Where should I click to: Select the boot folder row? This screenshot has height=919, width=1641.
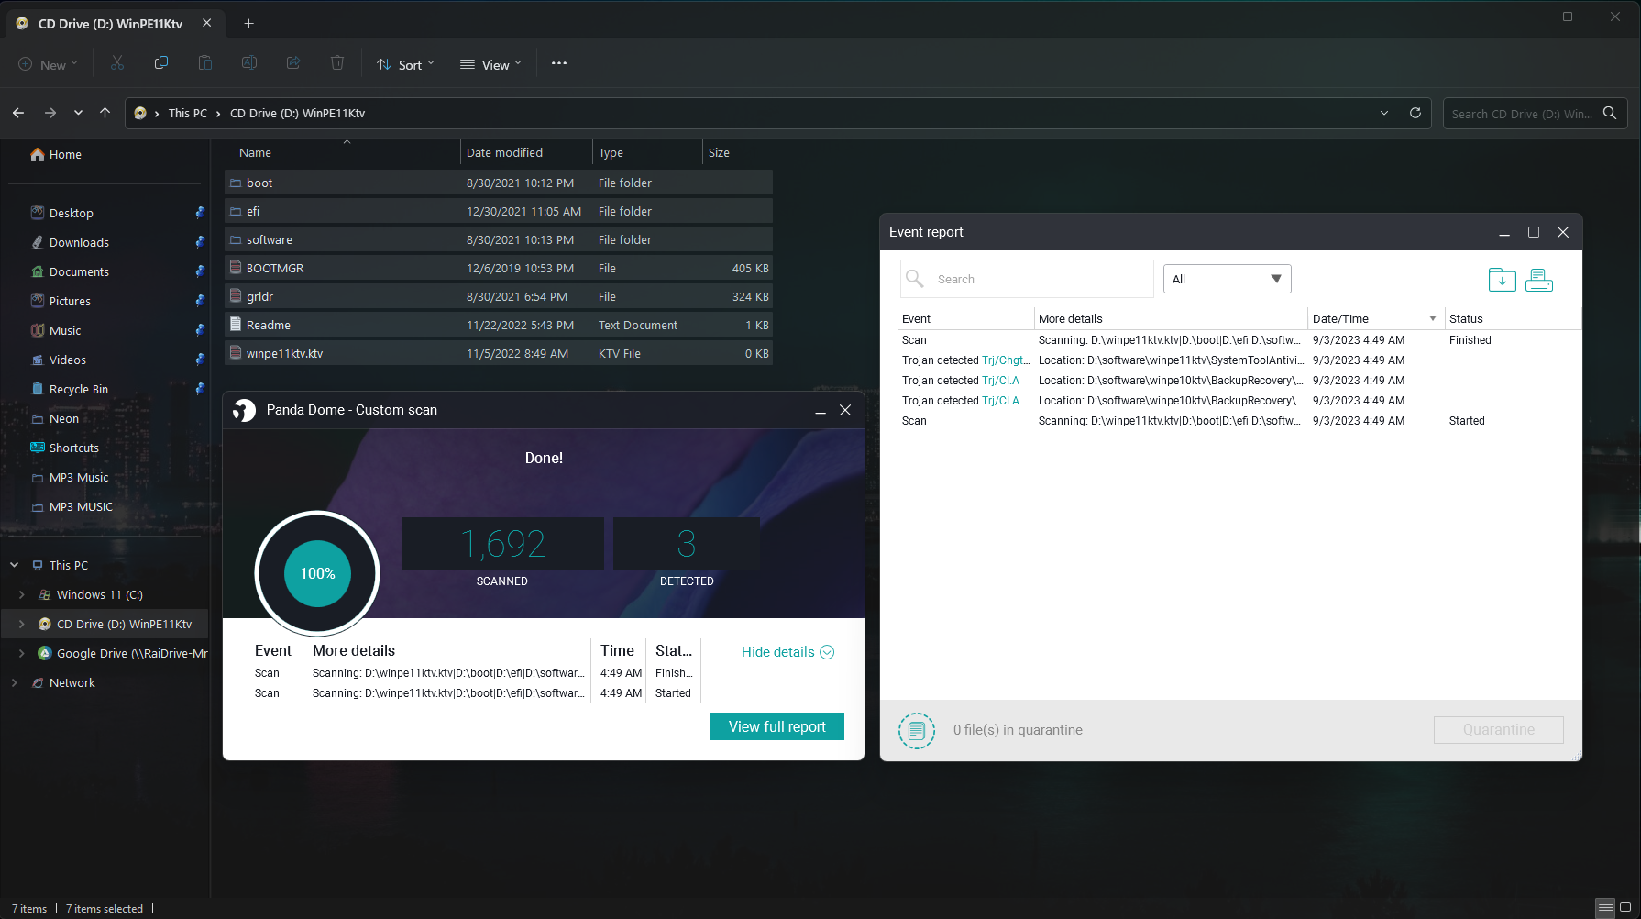pyautogui.click(x=499, y=183)
